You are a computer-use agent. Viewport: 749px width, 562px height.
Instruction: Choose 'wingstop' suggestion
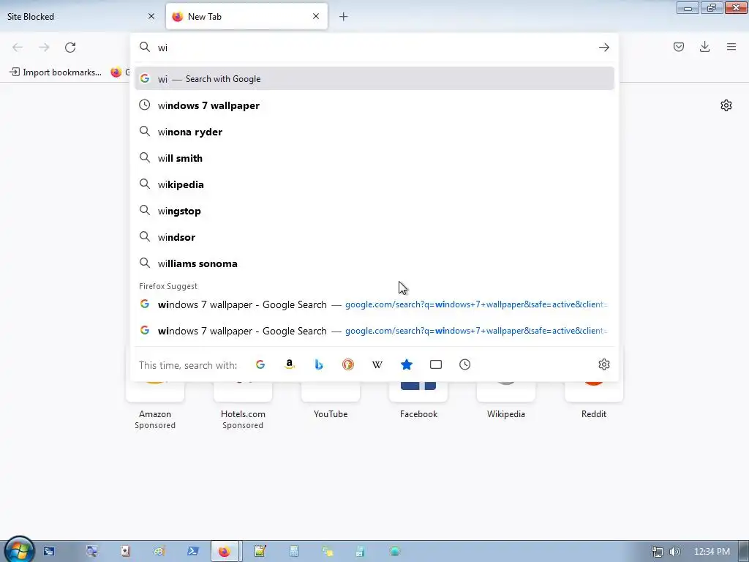coord(374,211)
